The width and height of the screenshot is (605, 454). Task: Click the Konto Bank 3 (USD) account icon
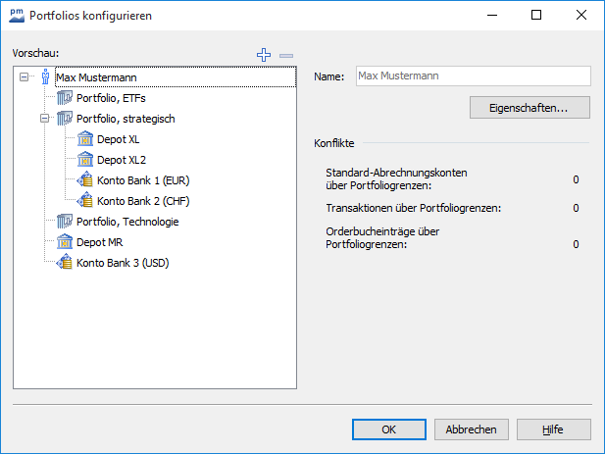tap(65, 263)
